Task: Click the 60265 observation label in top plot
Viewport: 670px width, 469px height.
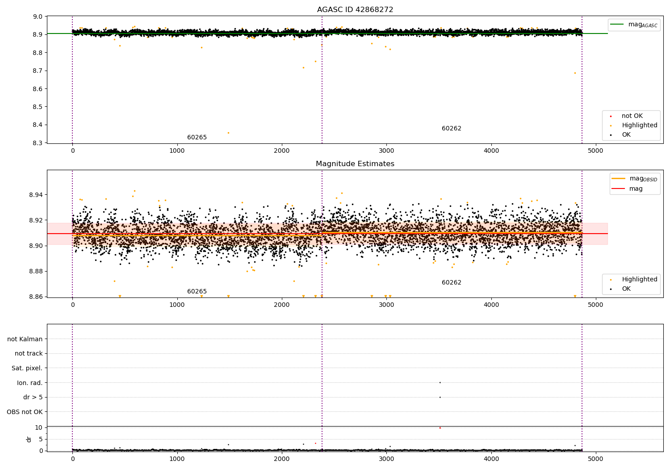Action: click(197, 138)
